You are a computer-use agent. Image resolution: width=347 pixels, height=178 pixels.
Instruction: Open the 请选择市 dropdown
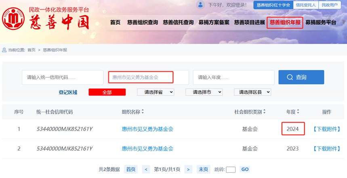(x=204, y=92)
